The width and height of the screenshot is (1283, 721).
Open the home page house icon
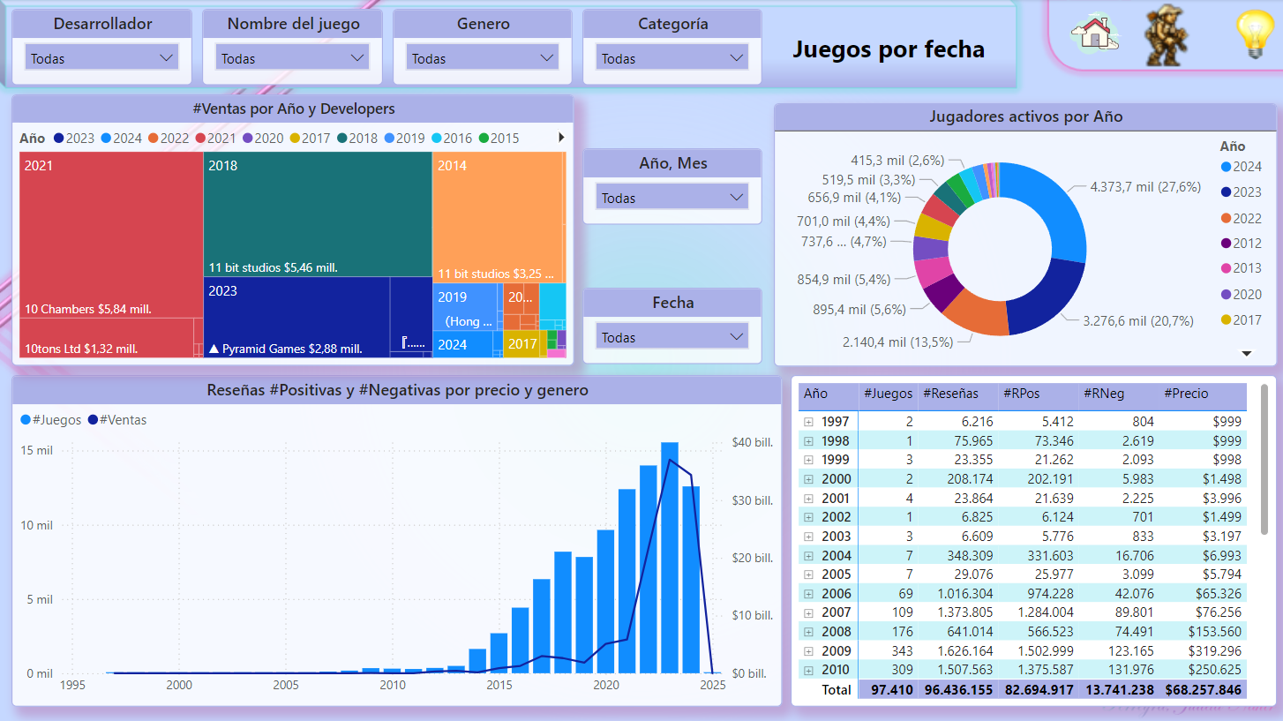pos(1094,34)
